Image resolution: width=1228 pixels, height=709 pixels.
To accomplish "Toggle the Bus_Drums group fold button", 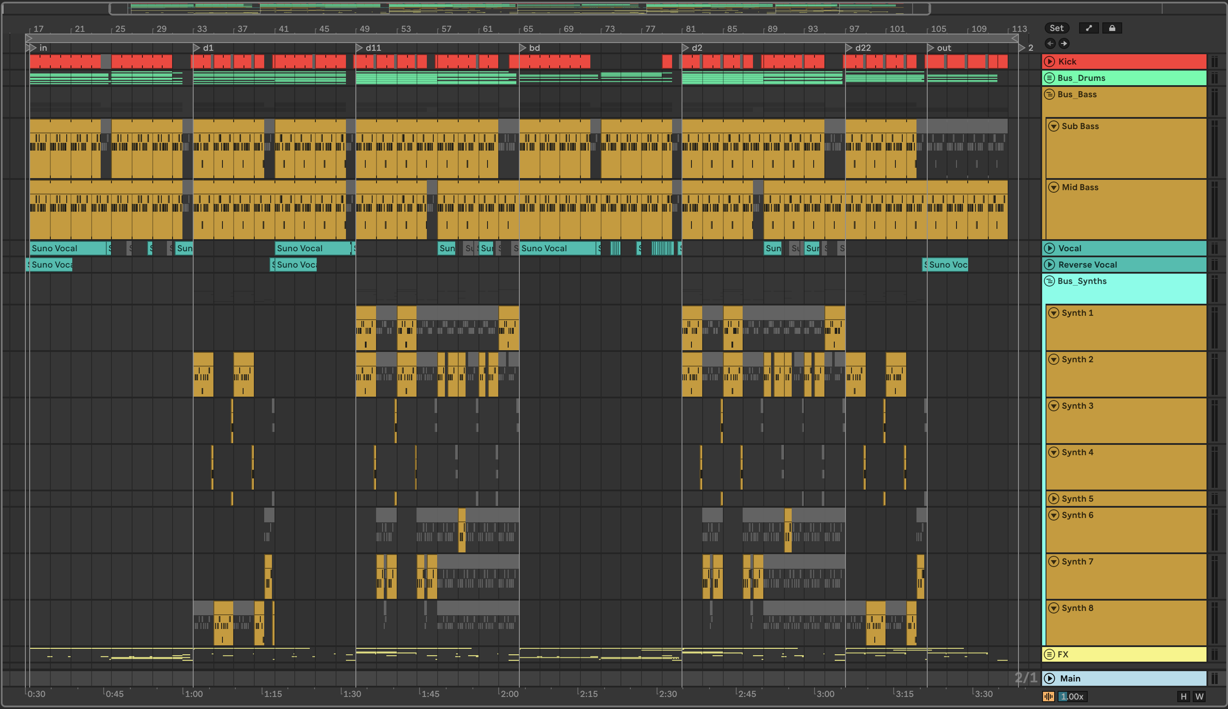I will pyautogui.click(x=1050, y=78).
